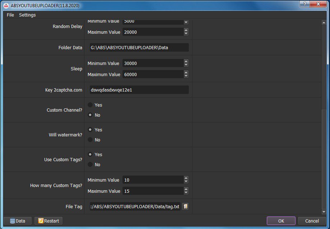Click the vertical scrollbar up arrow

point(324,23)
